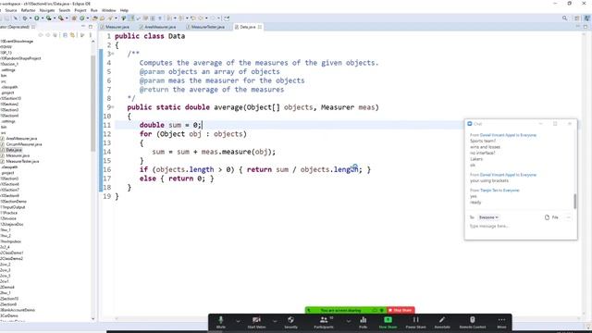Open the More three-dots icon in Zoom toolbar
The image size is (592, 333).
click(501, 320)
